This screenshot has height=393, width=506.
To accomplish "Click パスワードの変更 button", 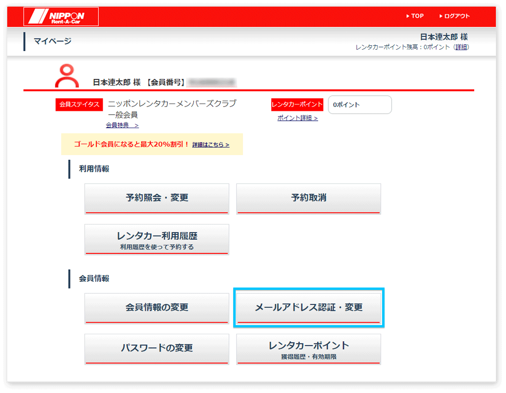I will [x=157, y=349].
